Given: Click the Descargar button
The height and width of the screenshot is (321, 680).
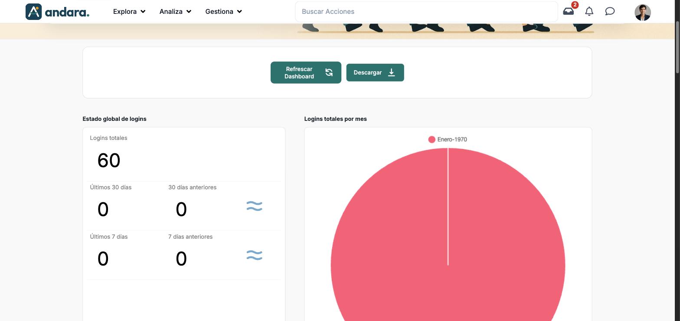Looking at the screenshot, I should [x=375, y=72].
